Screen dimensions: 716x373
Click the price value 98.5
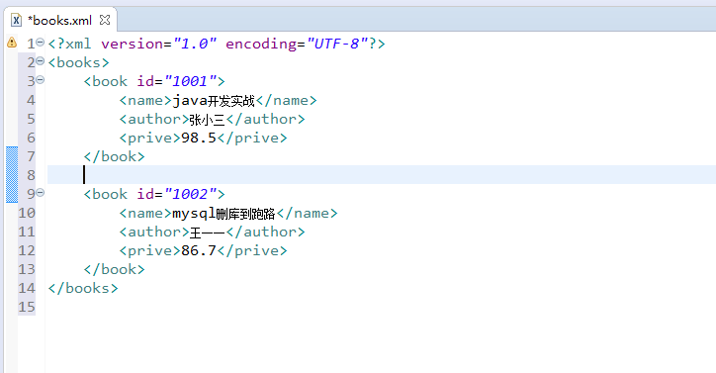pos(199,139)
